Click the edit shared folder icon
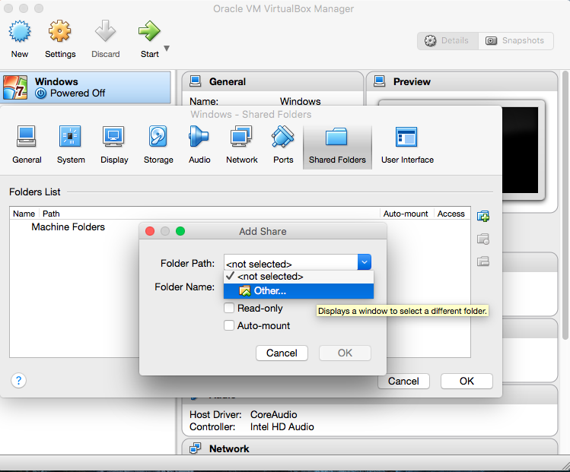Screen dimensions: 570x472 pyautogui.click(x=483, y=239)
